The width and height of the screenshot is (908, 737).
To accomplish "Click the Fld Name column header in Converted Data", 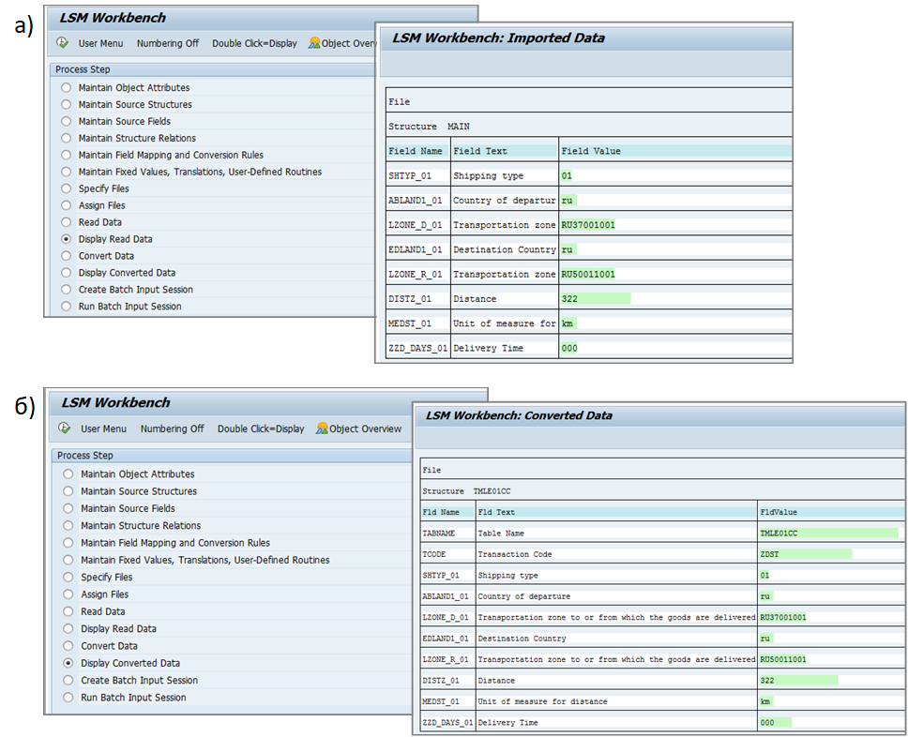I will 441,512.
